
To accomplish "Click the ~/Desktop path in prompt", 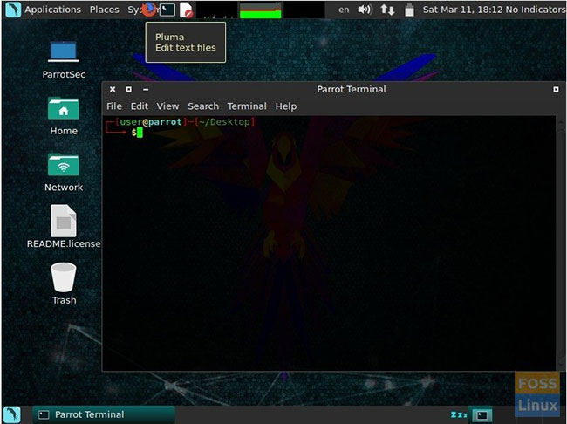I will [x=224, y=122].
